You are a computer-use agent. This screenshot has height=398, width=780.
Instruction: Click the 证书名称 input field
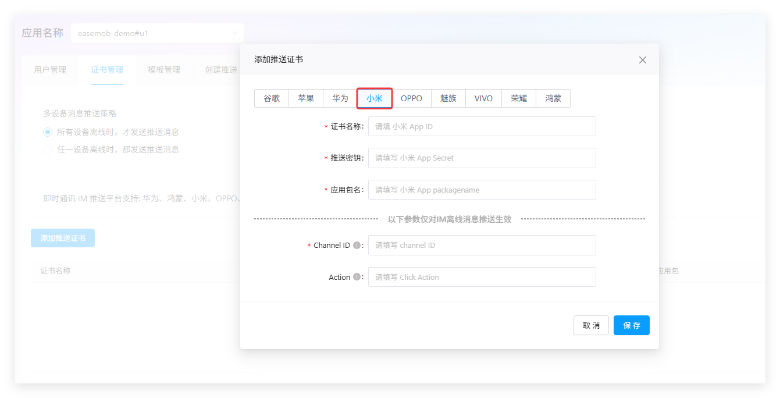pyautogui.click(x=482, y=126)
